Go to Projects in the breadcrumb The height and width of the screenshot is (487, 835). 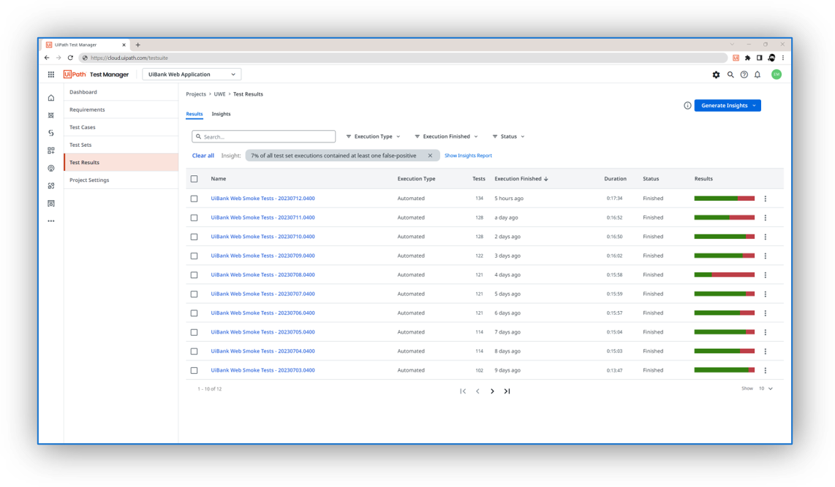pos(196,94)
